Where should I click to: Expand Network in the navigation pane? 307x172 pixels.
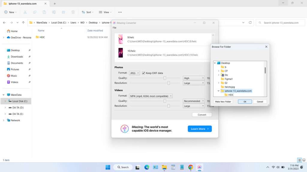[x=4, y=120]
